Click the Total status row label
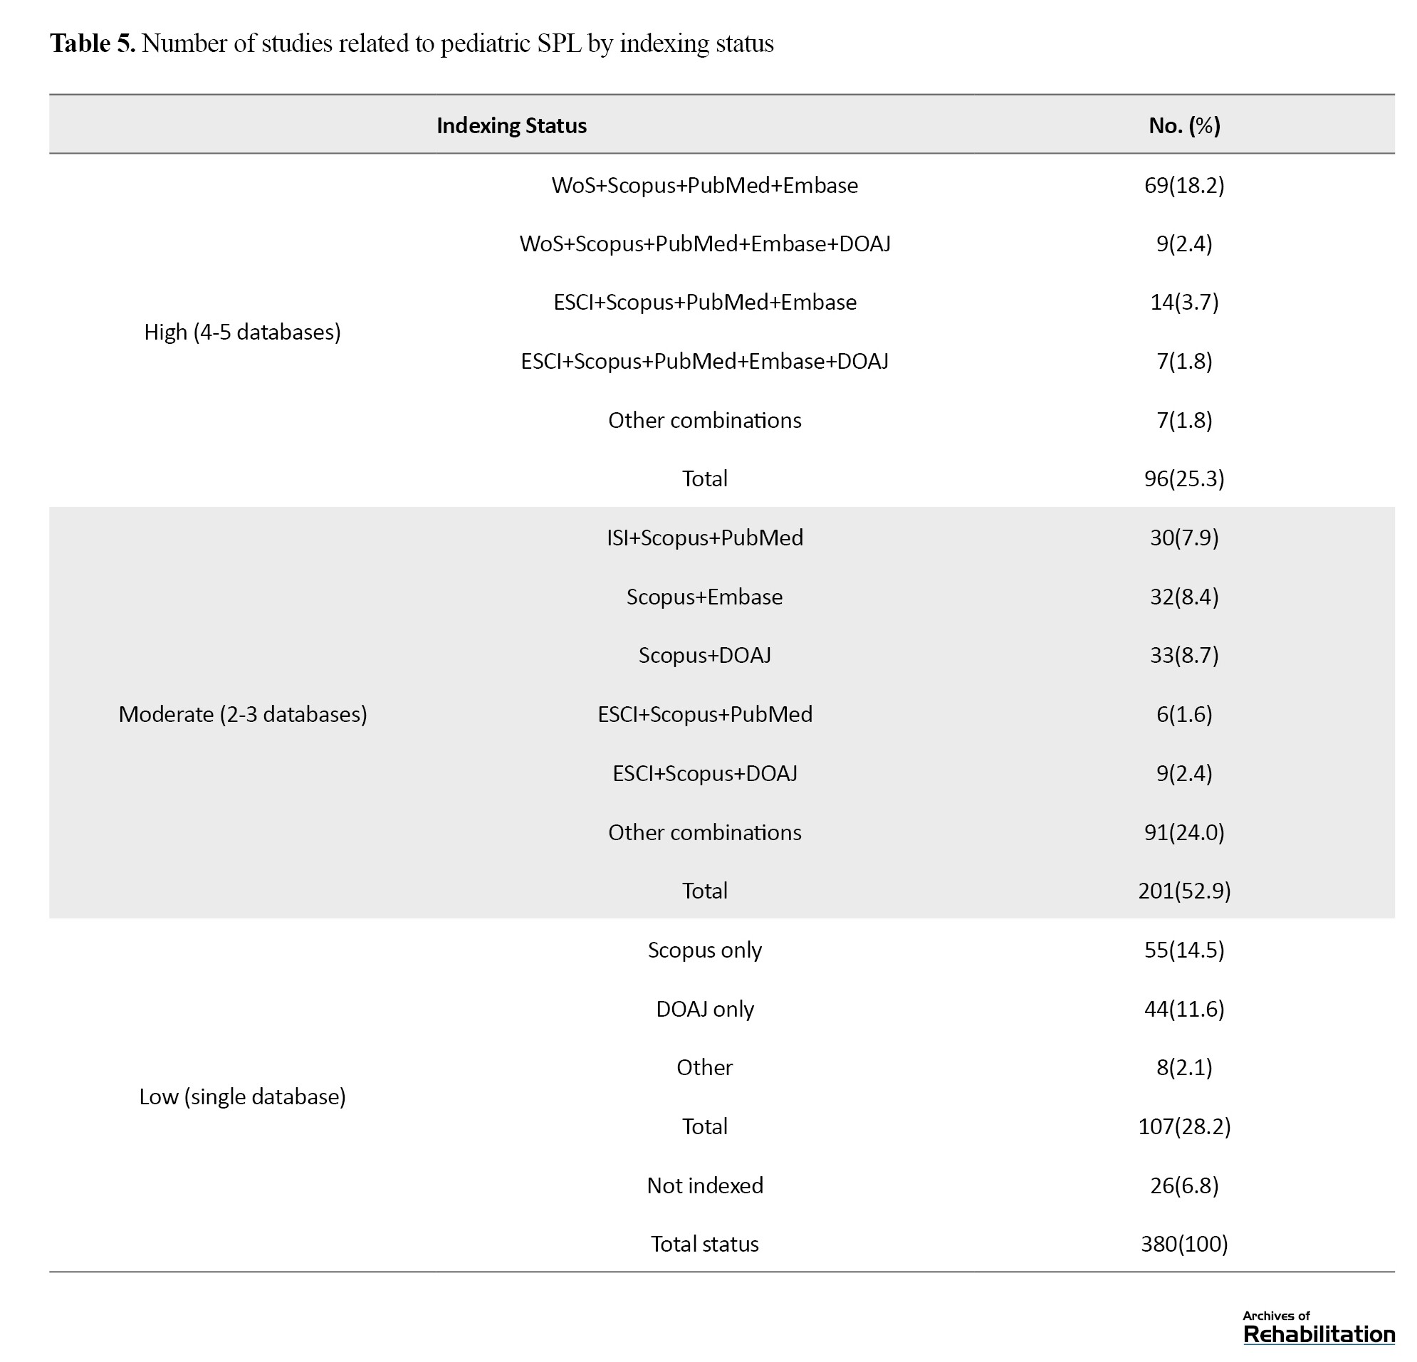This screenshot has width=1417, height=1362. click(705, 1243)
